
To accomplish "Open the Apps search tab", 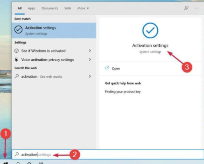I will pos(31,8).
